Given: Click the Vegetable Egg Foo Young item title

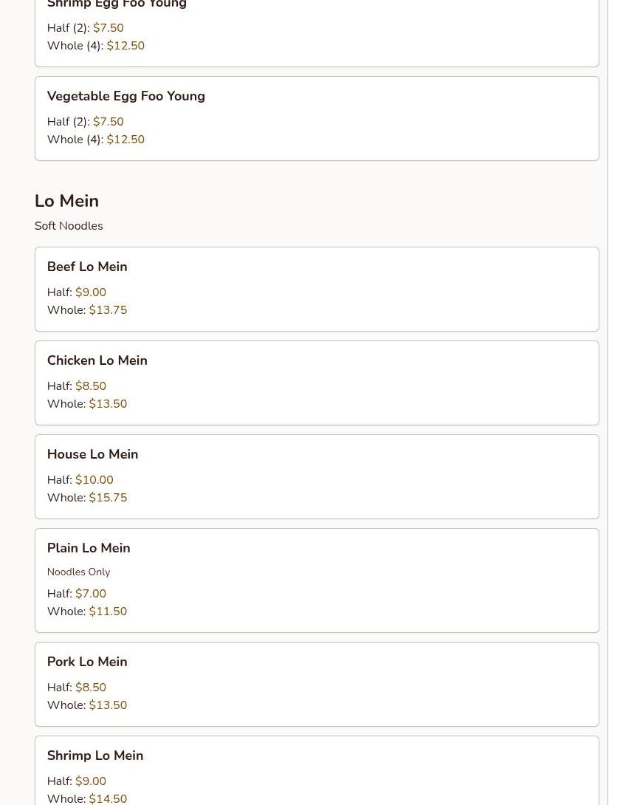Looking at the screenshot, I should pos(125,96).
